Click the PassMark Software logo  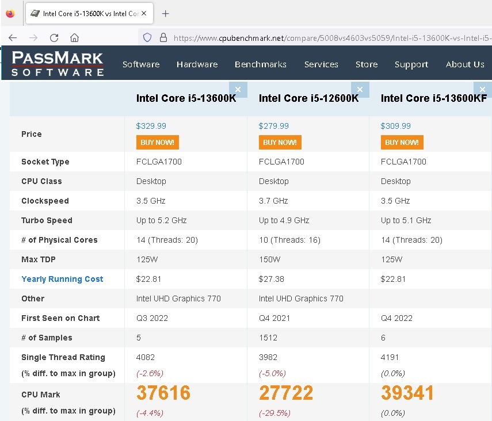coord(58,63)
